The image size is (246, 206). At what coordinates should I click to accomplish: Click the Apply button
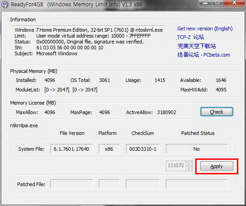(x=217, y=166)
